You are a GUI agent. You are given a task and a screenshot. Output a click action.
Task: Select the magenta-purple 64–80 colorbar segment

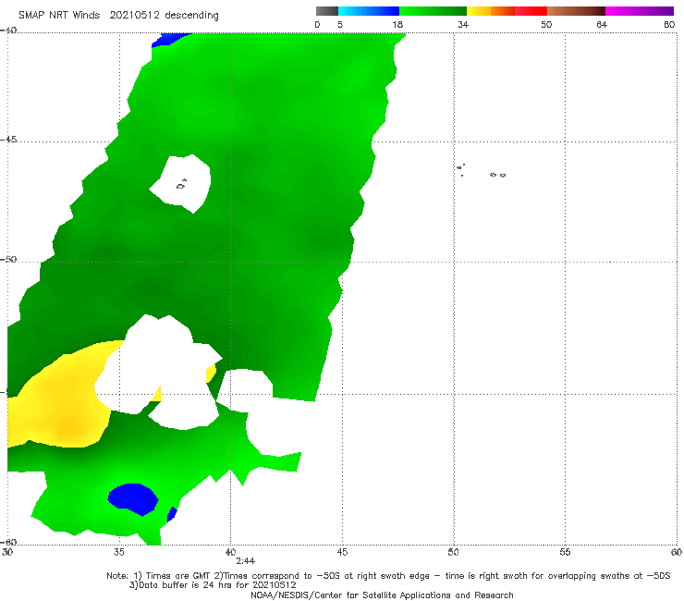[640, 11]
